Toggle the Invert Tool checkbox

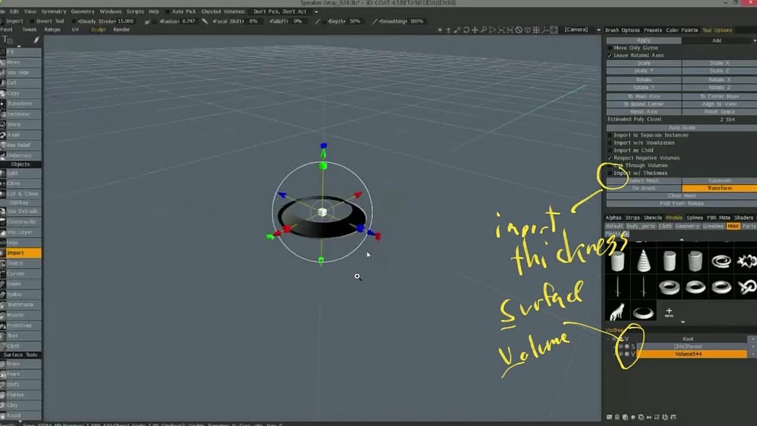(x=31, y=21)
